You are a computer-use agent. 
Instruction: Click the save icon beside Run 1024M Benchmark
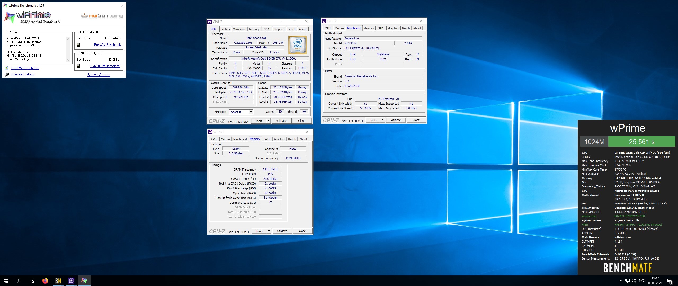[78, 66]
